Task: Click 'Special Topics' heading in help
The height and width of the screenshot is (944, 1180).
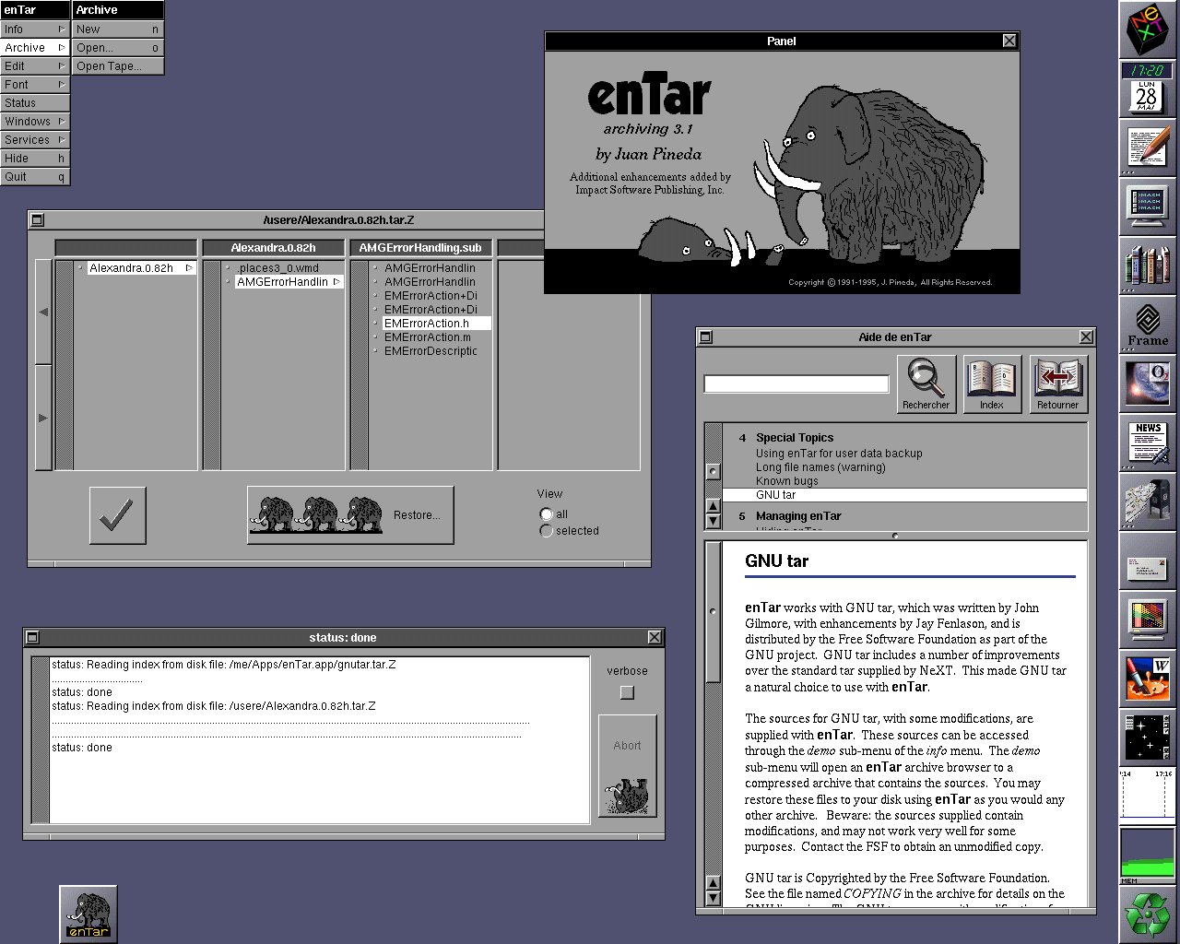Action: click(x=794, y=438)
